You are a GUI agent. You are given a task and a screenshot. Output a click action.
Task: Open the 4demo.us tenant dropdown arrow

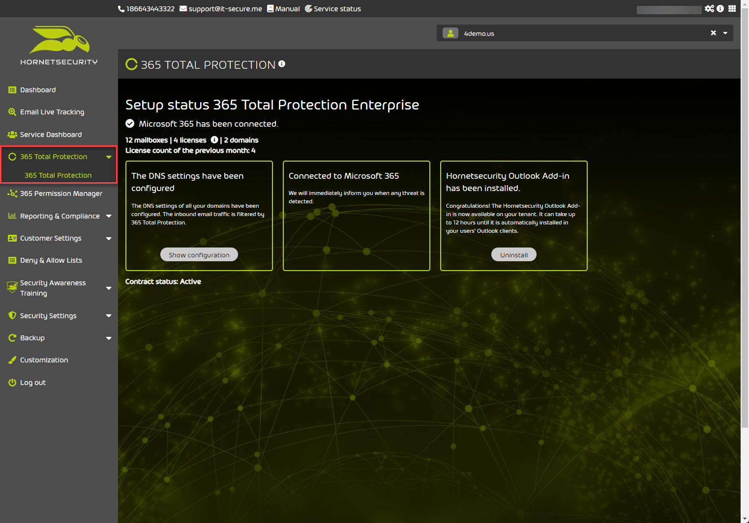[x=725, y=33]
